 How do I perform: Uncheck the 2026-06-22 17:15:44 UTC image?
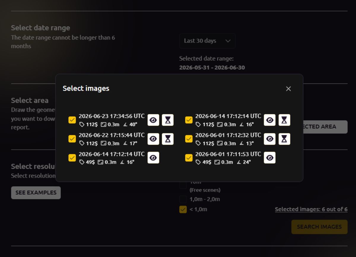(72, 139)
